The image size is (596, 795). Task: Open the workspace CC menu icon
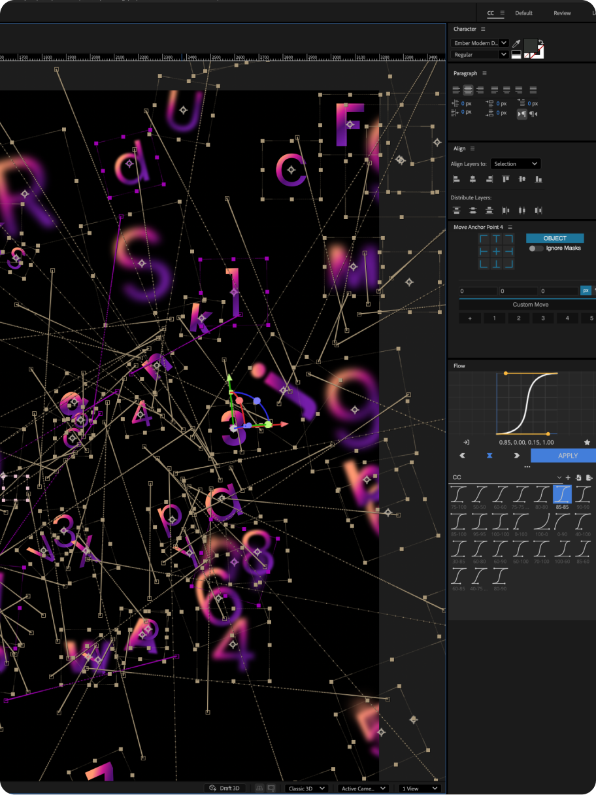coord(502,13)
